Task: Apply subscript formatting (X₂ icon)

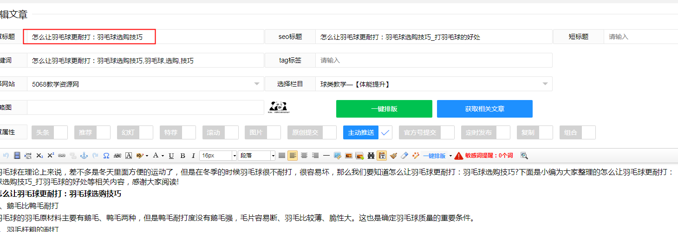Action: (x=39, y=156)
